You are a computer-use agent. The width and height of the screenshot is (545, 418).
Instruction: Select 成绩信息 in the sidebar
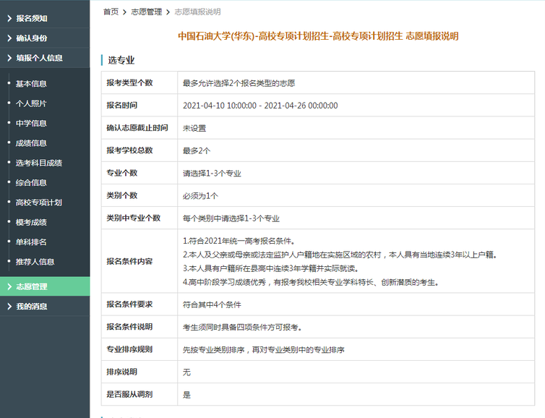(x=31, y=143)
